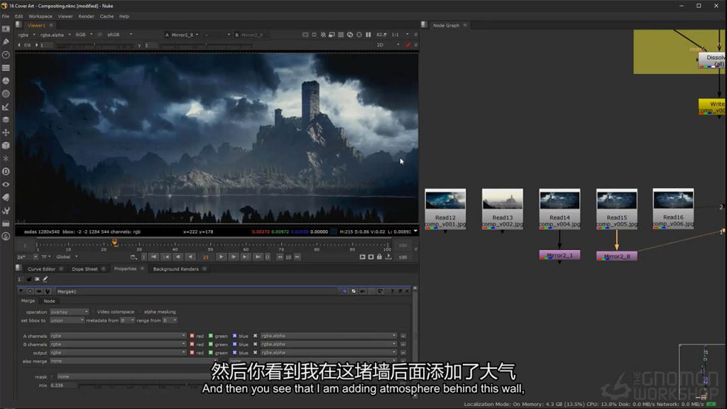Screen dimensions: 727x409
Task: Pause viewer updates with pause icon
Action: (x=368, y=35)
